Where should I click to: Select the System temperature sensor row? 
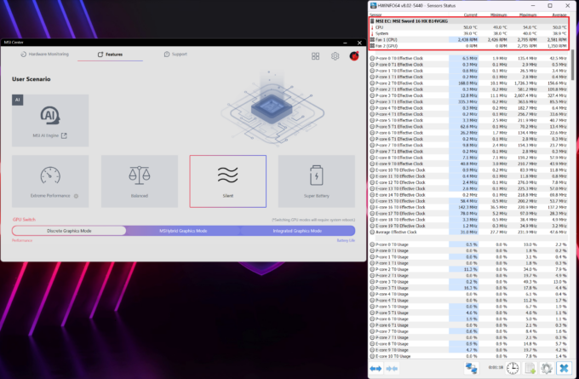(x=469, y=33)
